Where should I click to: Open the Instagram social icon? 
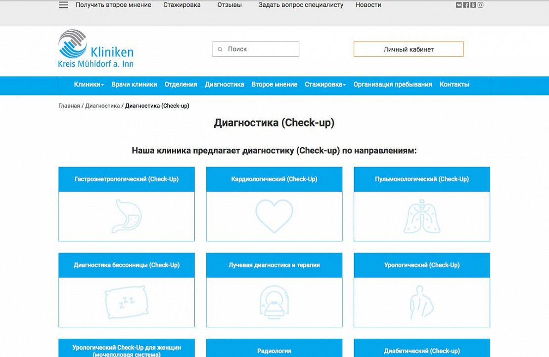[480, 5]
